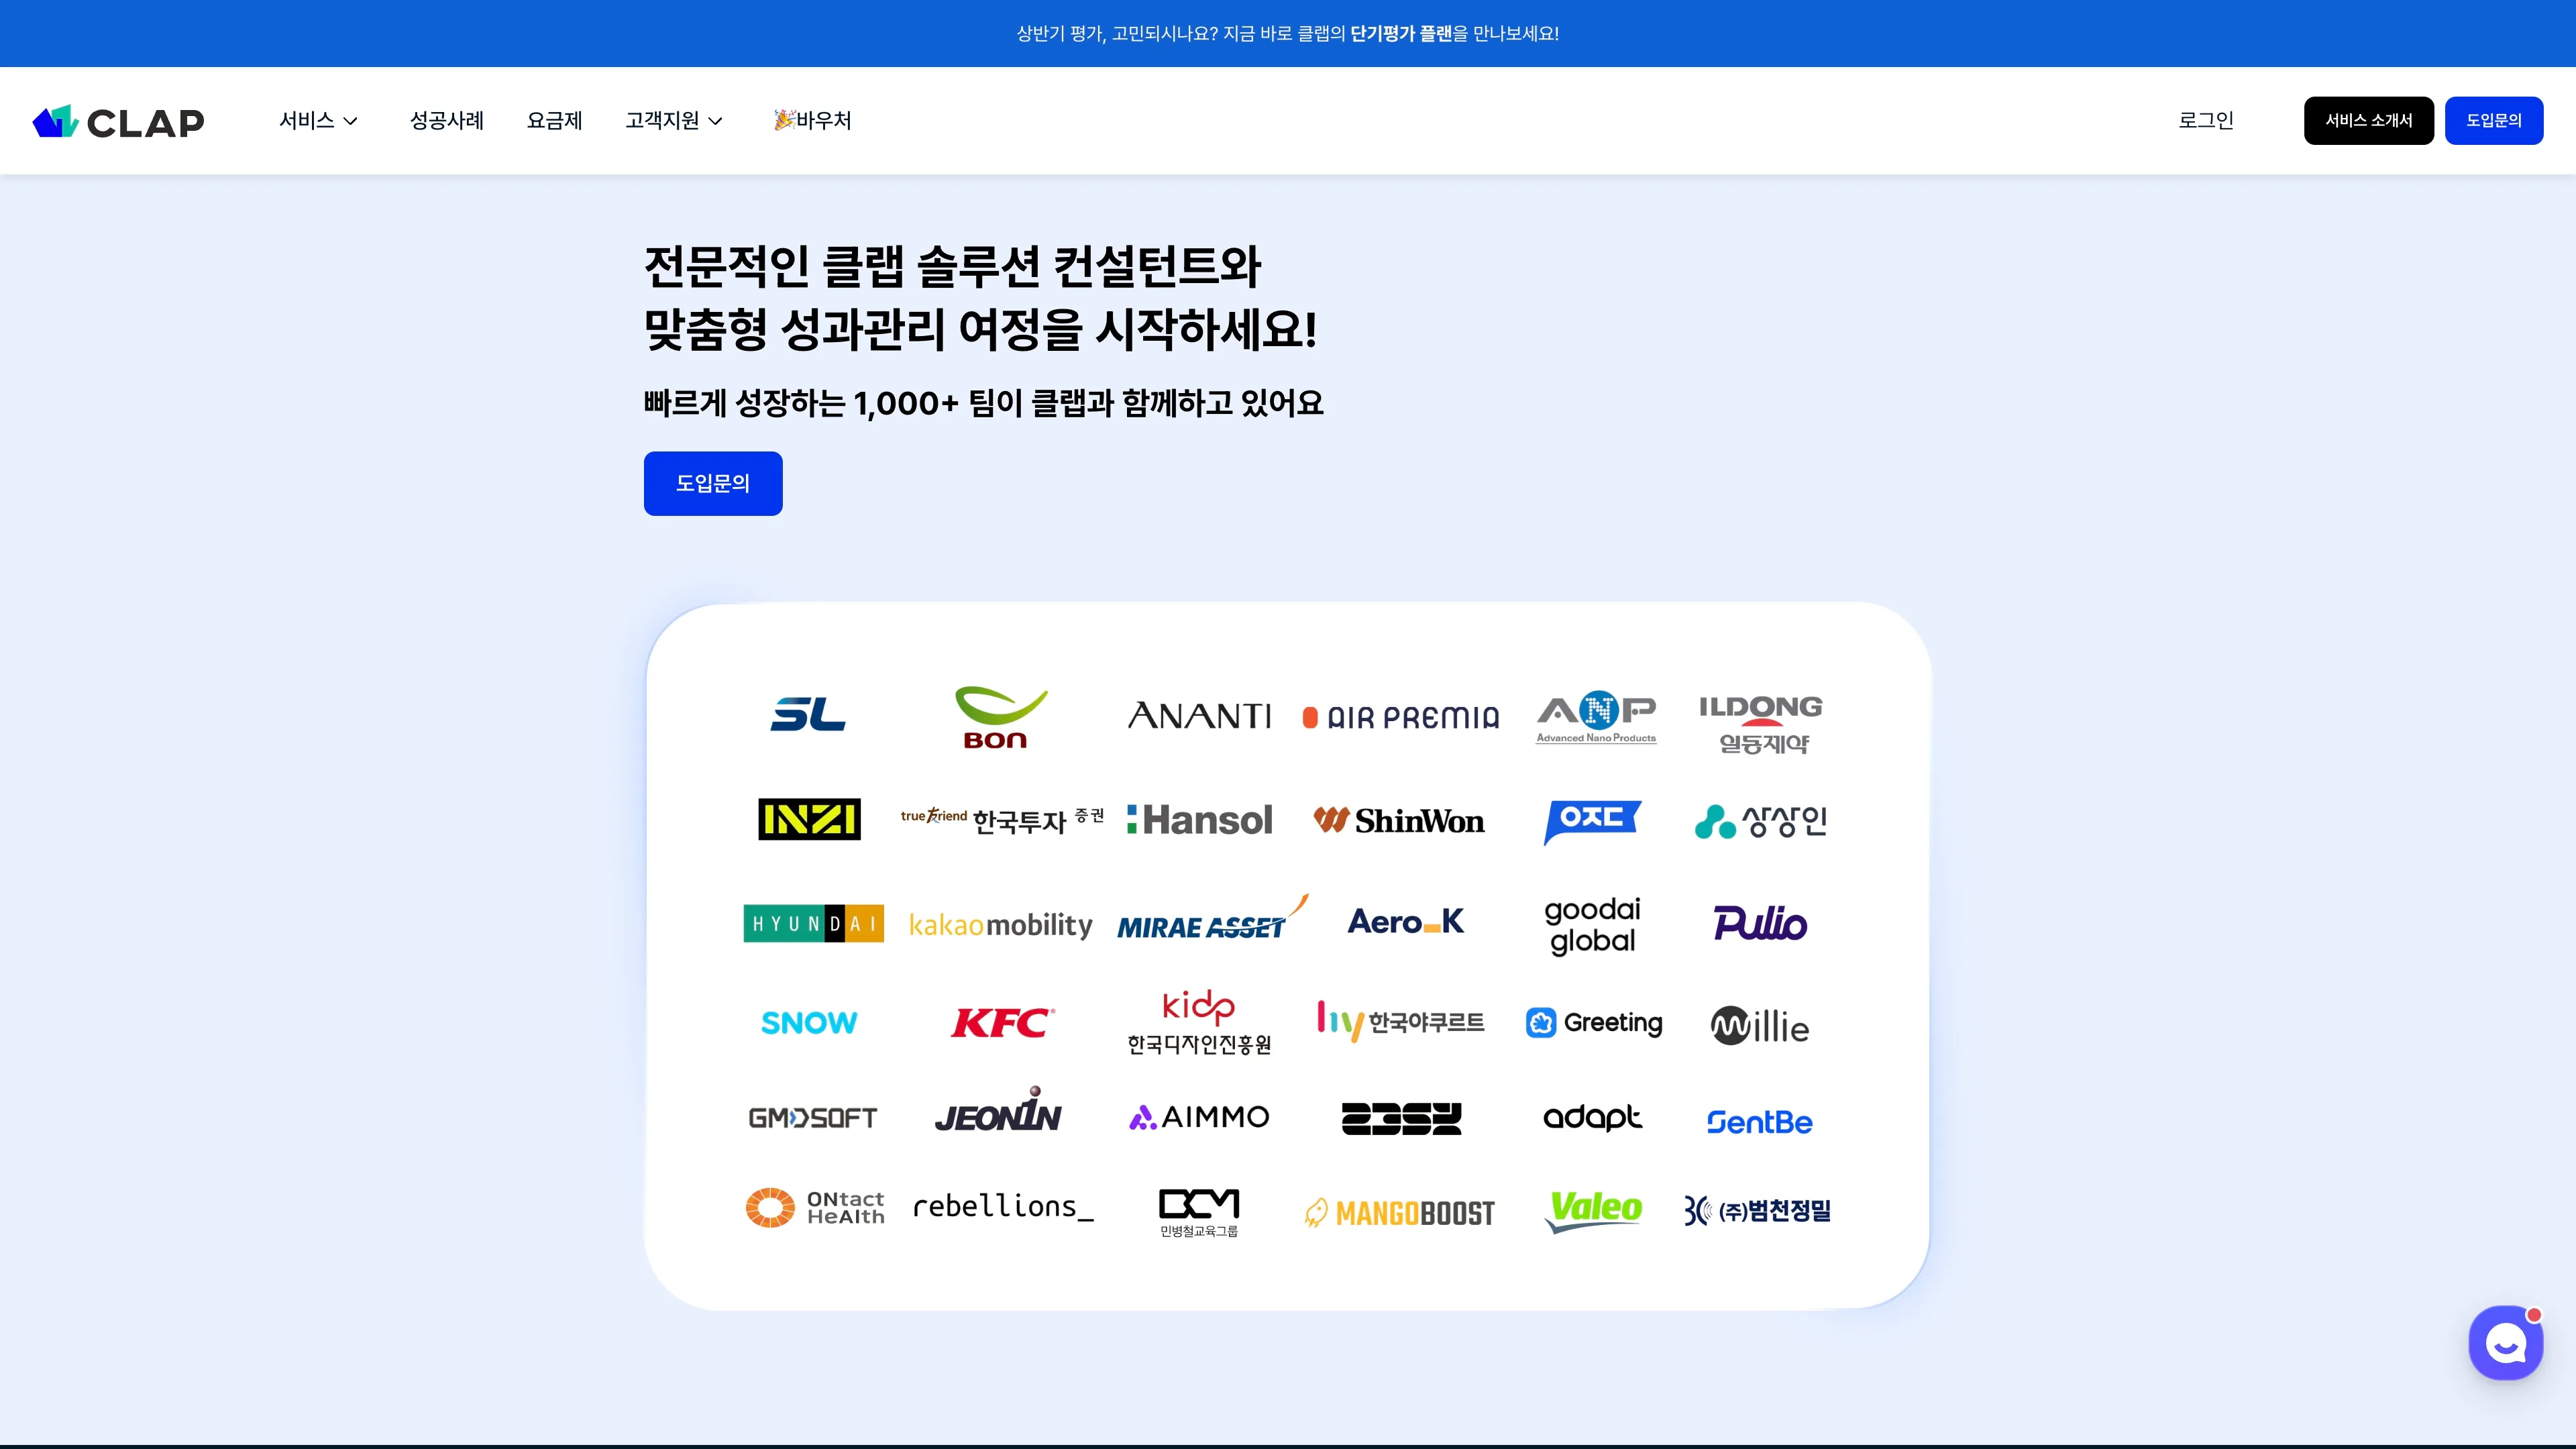
Task: Click the ShinWon logo
Action: pyautogui.click(x=1399, y=821)
